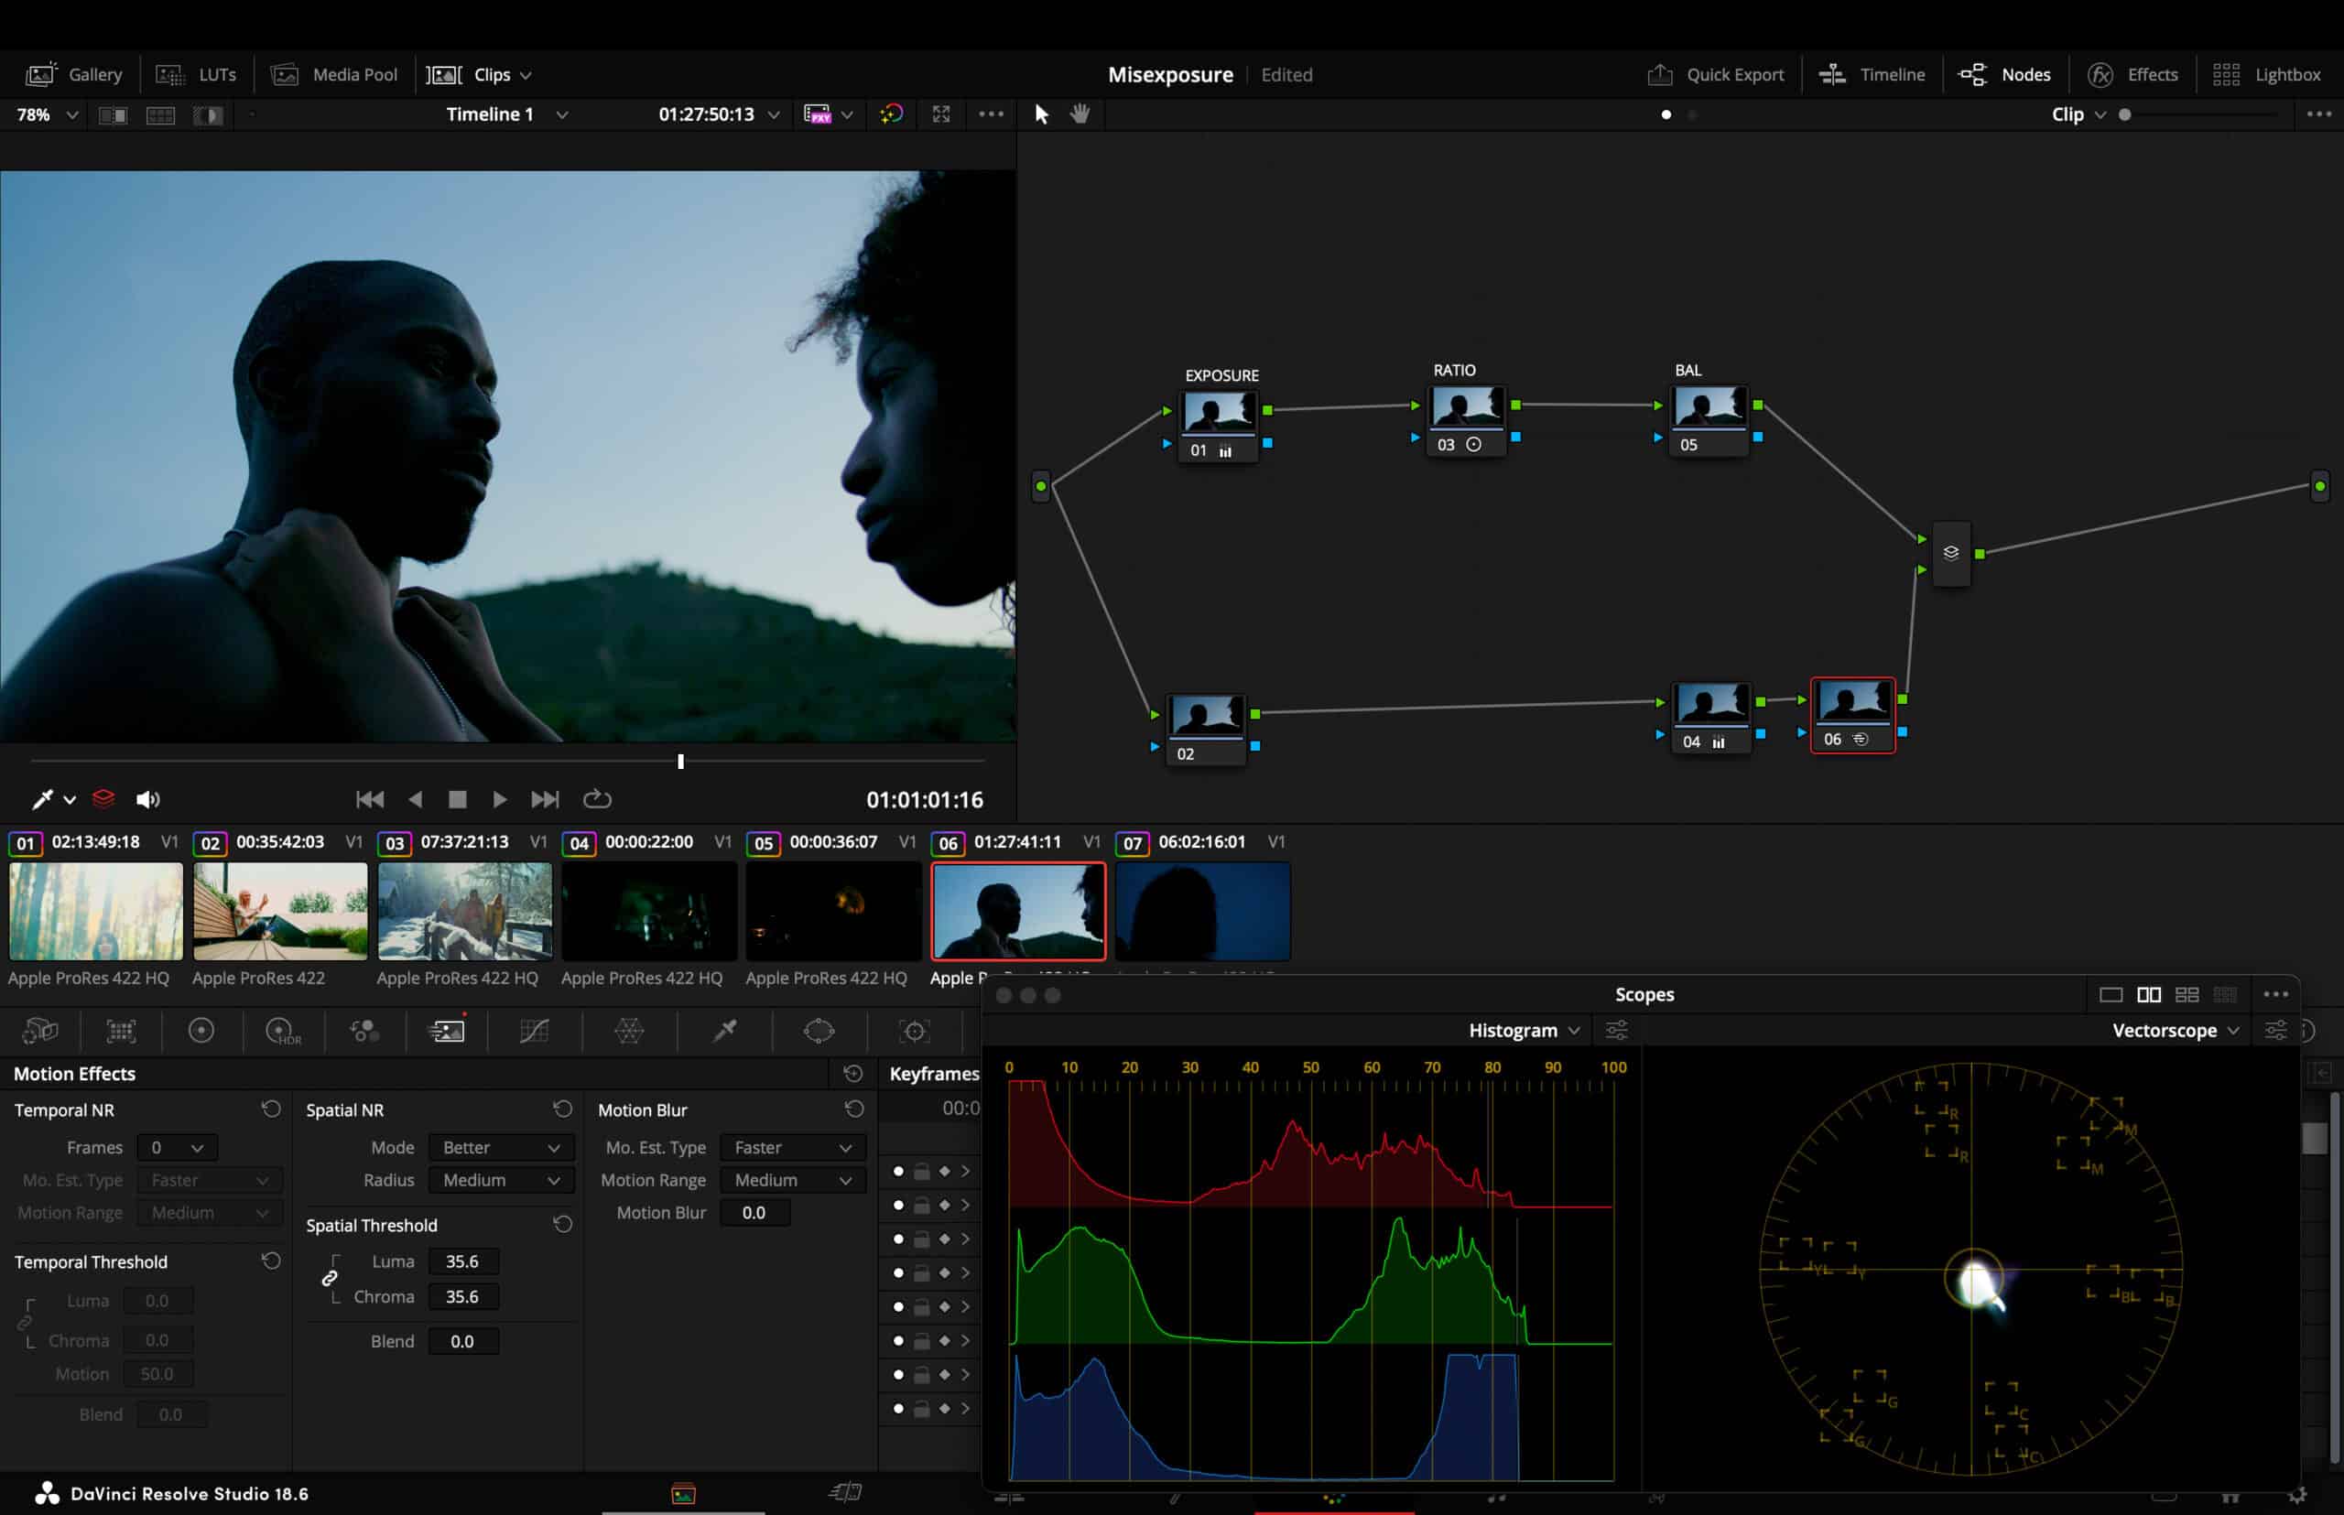Open the Camera Raw palette
The width and height of the screenshot is (2344, 1515).
pyautogui.click(x=40, y=1030)
